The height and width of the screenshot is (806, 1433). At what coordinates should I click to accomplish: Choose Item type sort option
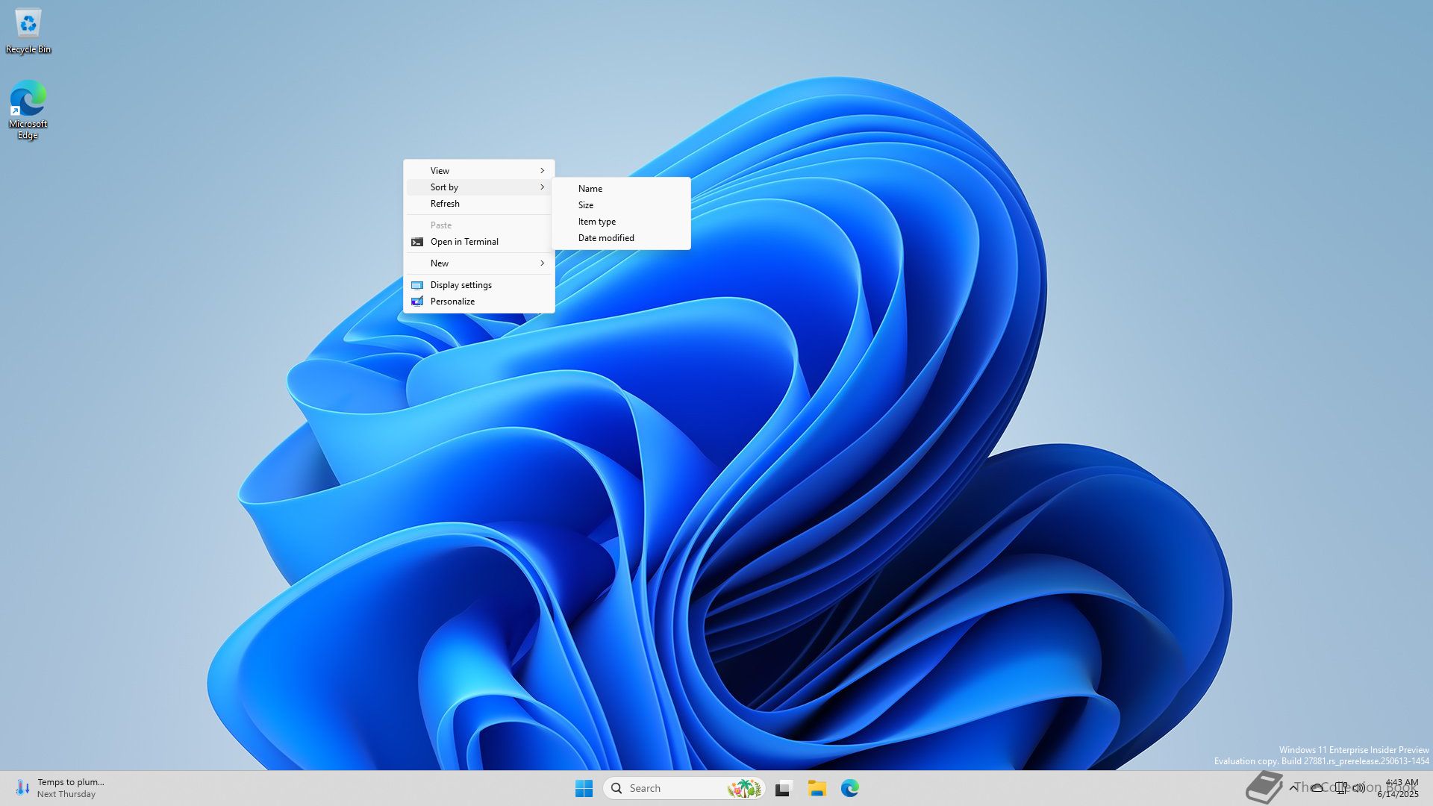(x=596, y=222)
